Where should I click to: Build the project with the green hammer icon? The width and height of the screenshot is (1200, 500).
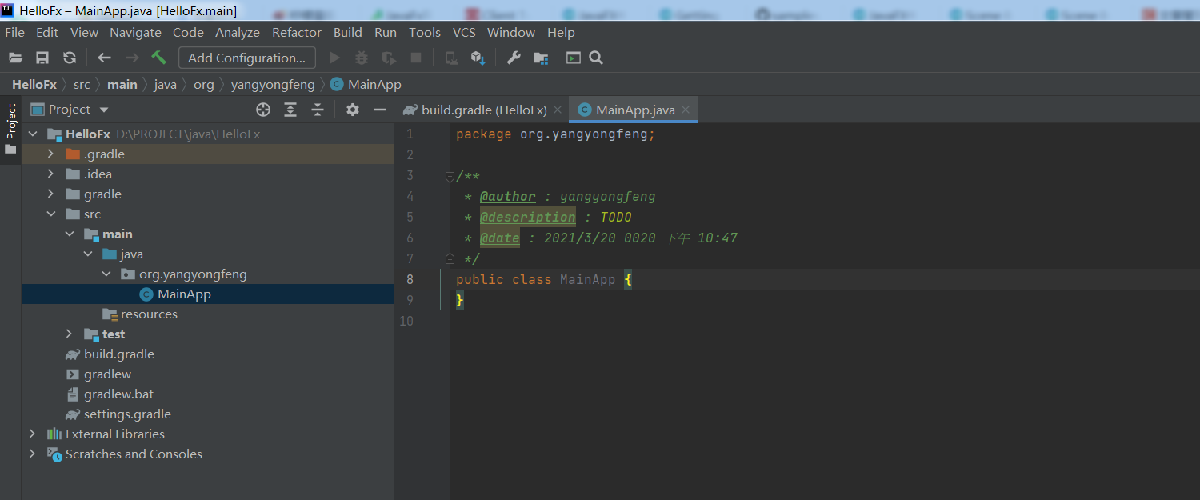[x=158, y=58]
